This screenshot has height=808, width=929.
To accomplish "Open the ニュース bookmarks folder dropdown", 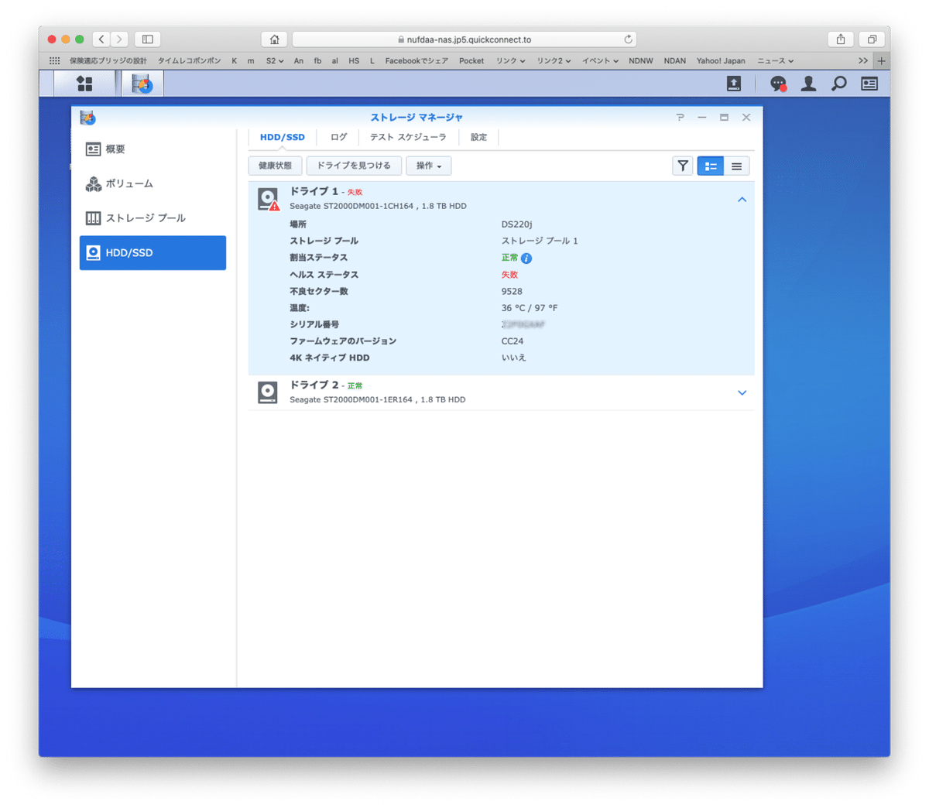I will pos(775,60).
